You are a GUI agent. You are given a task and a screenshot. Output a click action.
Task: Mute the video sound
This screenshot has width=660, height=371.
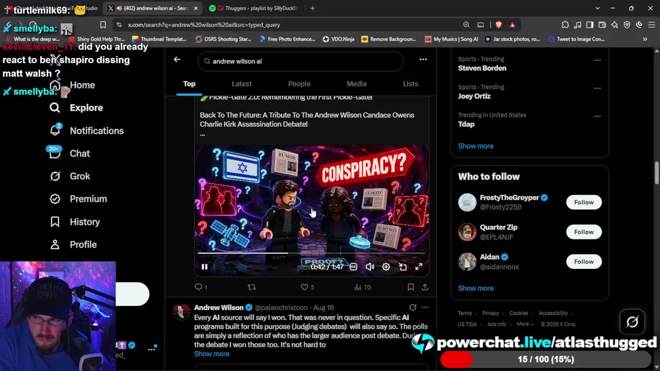(370, 266)
